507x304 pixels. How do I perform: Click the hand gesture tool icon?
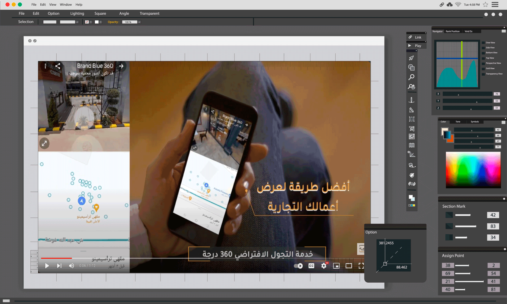tap(412, 164)
